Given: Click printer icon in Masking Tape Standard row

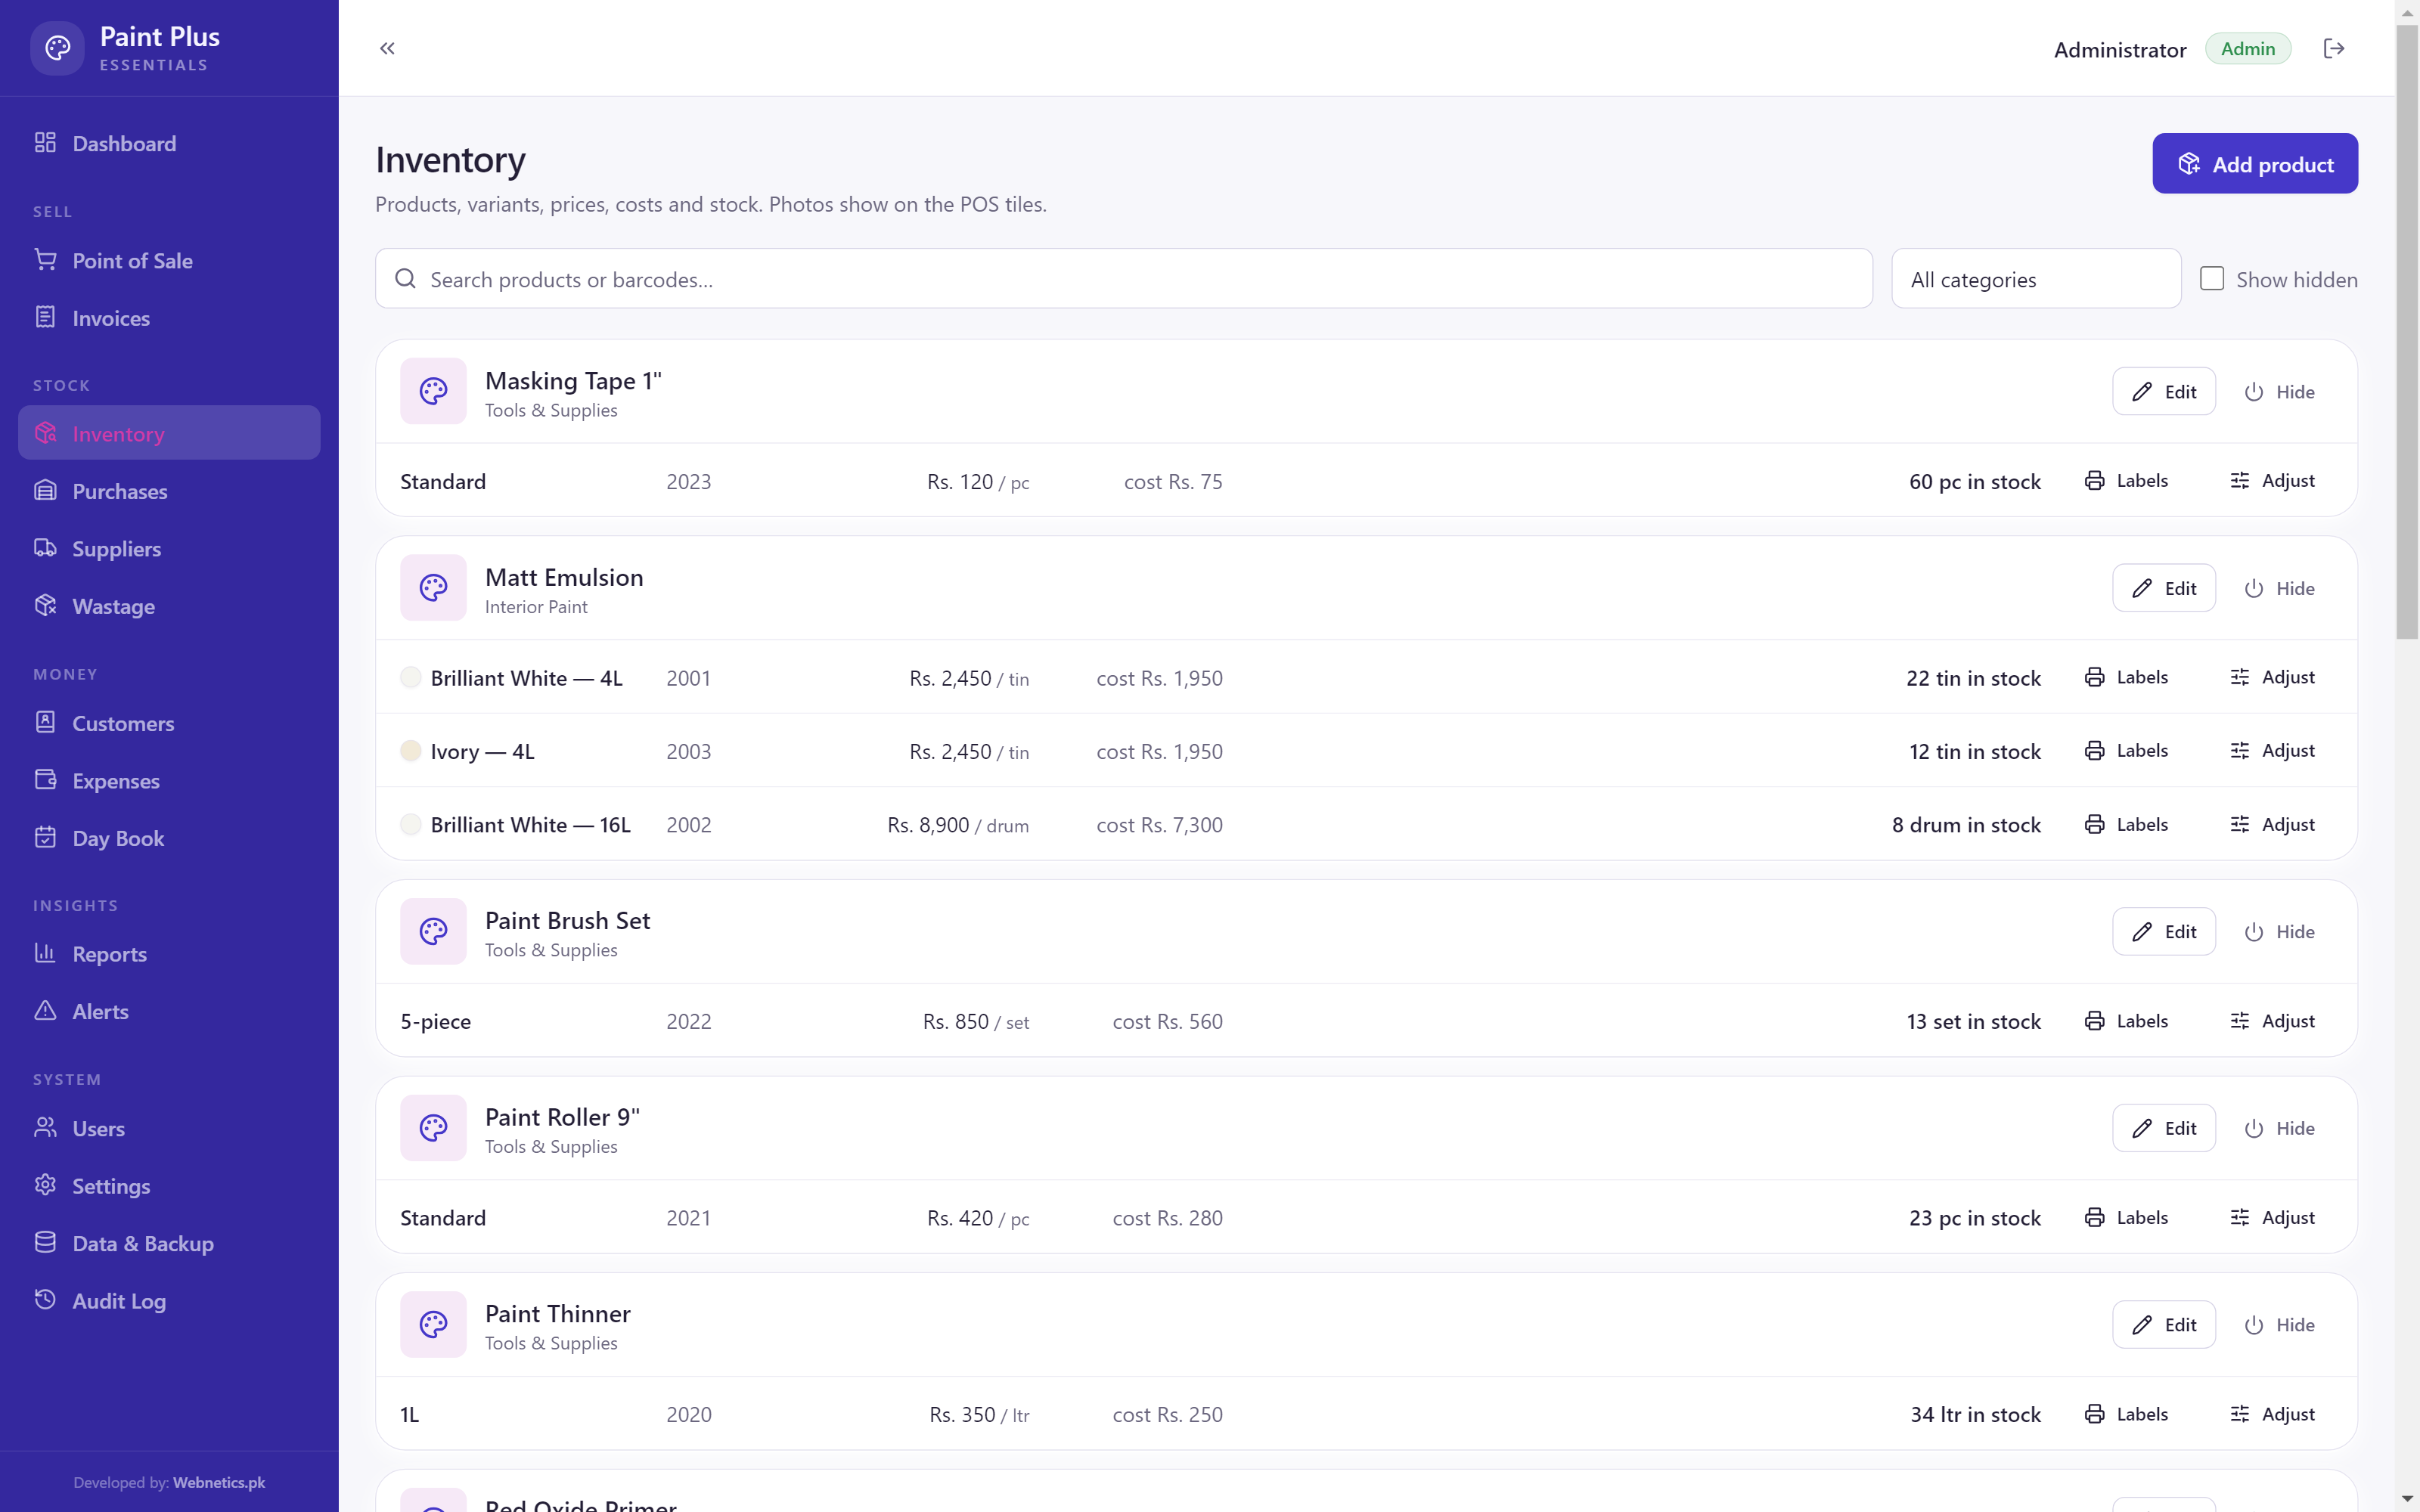Looking at the screenshot, I should [x=2094, y=481].
